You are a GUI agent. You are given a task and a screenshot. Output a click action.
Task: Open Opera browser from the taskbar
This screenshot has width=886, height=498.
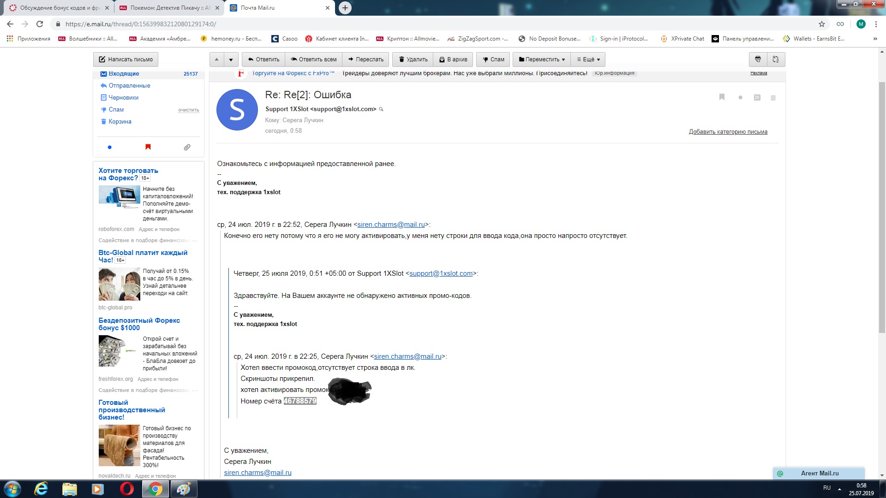pos(126,489)
